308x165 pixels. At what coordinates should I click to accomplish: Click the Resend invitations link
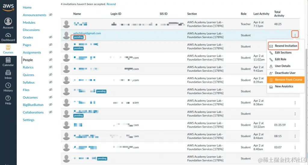(111, 4)
